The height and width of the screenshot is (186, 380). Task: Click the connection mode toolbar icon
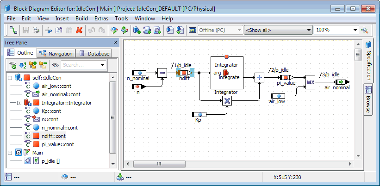(x=13, y=30)
